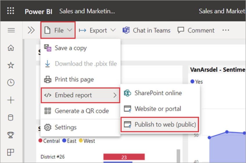Click the Comment button
The height and width of the screenshot is (163, 246).
(x=196, y=30)
